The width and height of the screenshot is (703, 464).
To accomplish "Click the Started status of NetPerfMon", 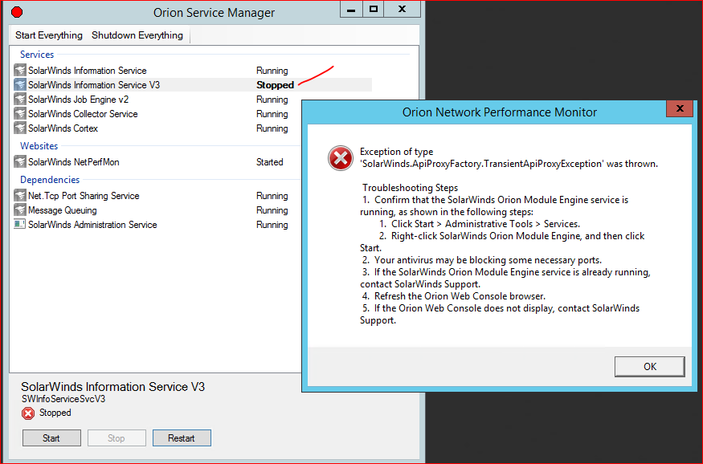I will tap(269, 161).
